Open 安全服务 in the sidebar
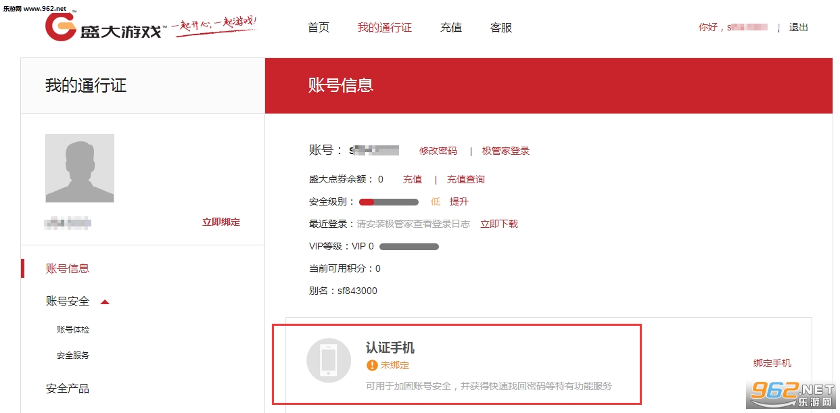 click(x=73, y=356)
